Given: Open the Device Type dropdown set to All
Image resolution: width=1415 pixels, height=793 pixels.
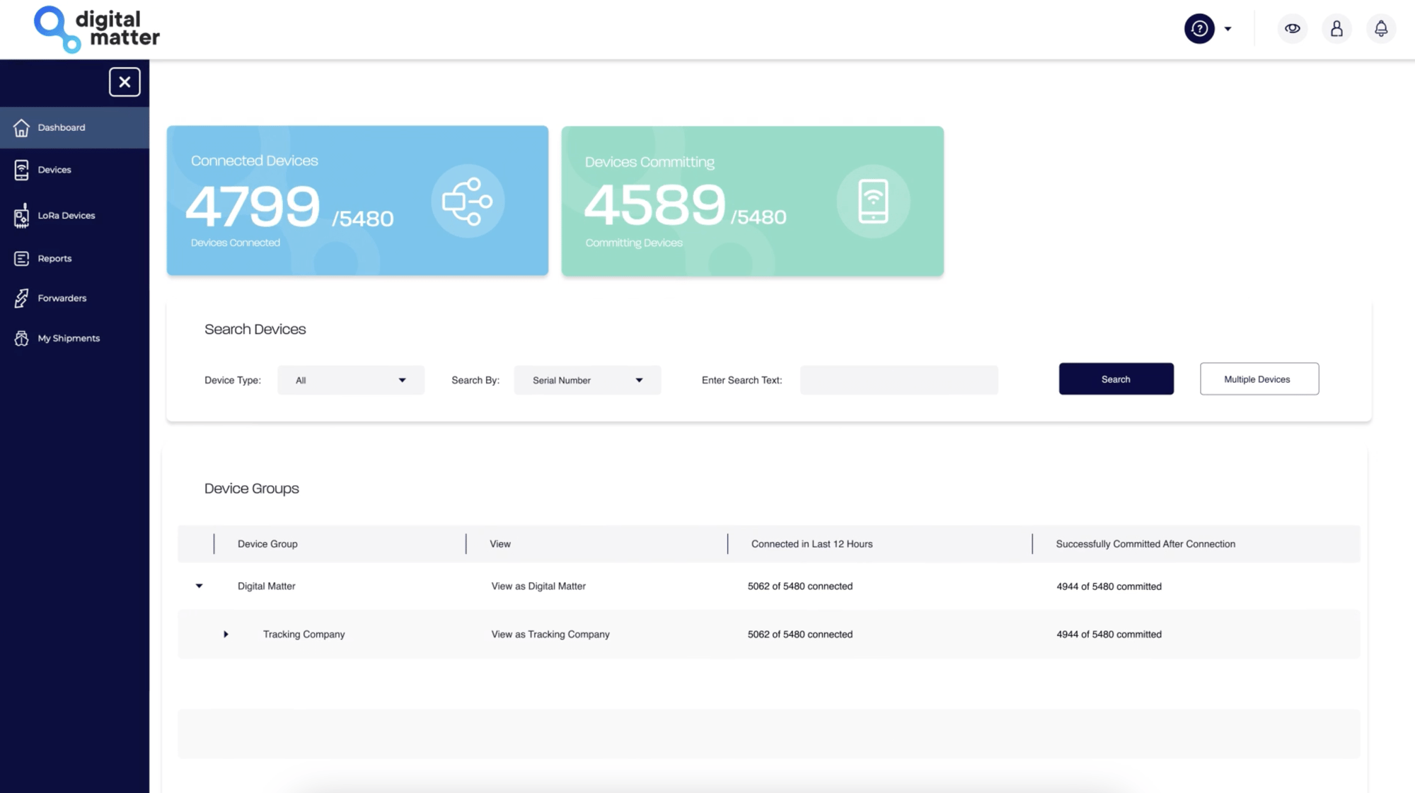Looking at the screenshot, I should [x=351, y=380].
